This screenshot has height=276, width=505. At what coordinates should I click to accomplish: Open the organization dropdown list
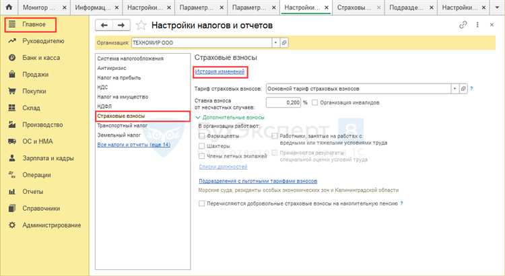click(275, 42)
